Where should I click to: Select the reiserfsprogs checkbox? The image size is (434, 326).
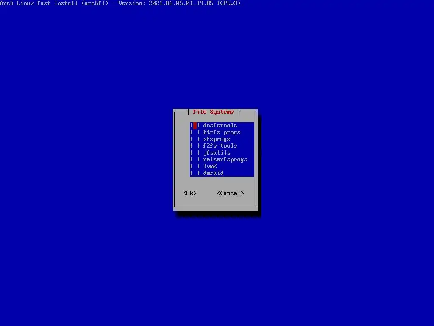tap(195, 160)
